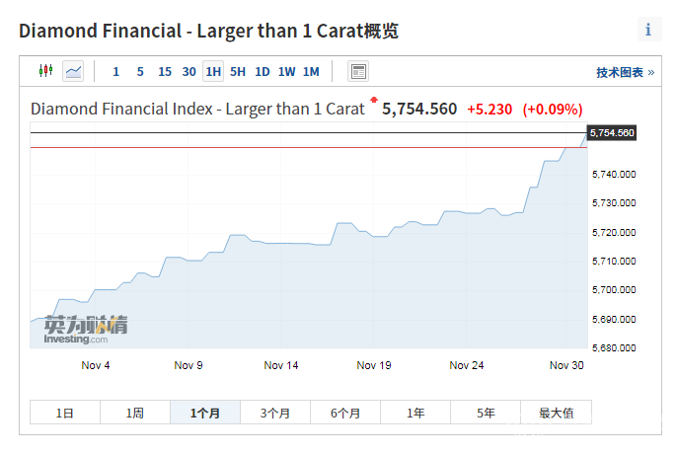Viewport: 678px width, 455px height.
Task: Choose the 30 minute interval
Action: point(188,71)
